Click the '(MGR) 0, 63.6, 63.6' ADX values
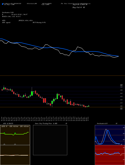This screenshot has width=125, height=165. [x=25, y=20]
